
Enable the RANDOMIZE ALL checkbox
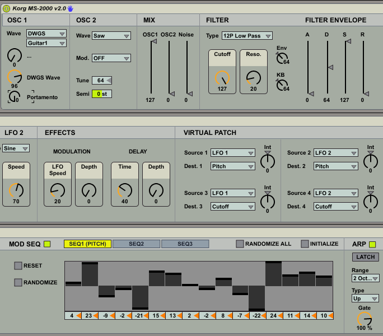240,244
